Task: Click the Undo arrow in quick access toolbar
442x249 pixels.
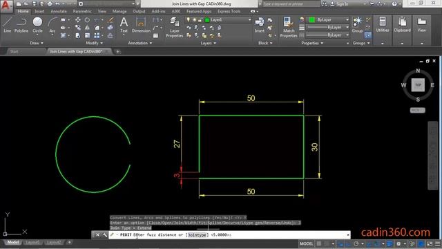Action: pos(57,4)
